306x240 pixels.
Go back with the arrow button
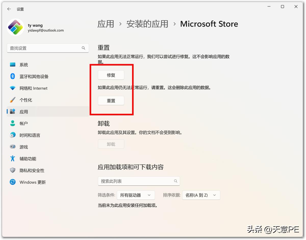tap(9, 9)
